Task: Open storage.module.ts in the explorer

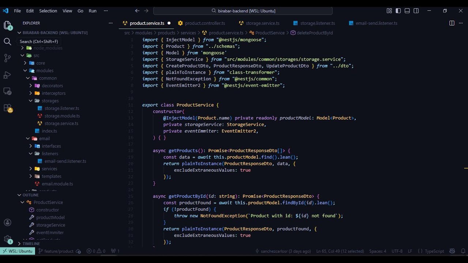Action: pos(62,116)
